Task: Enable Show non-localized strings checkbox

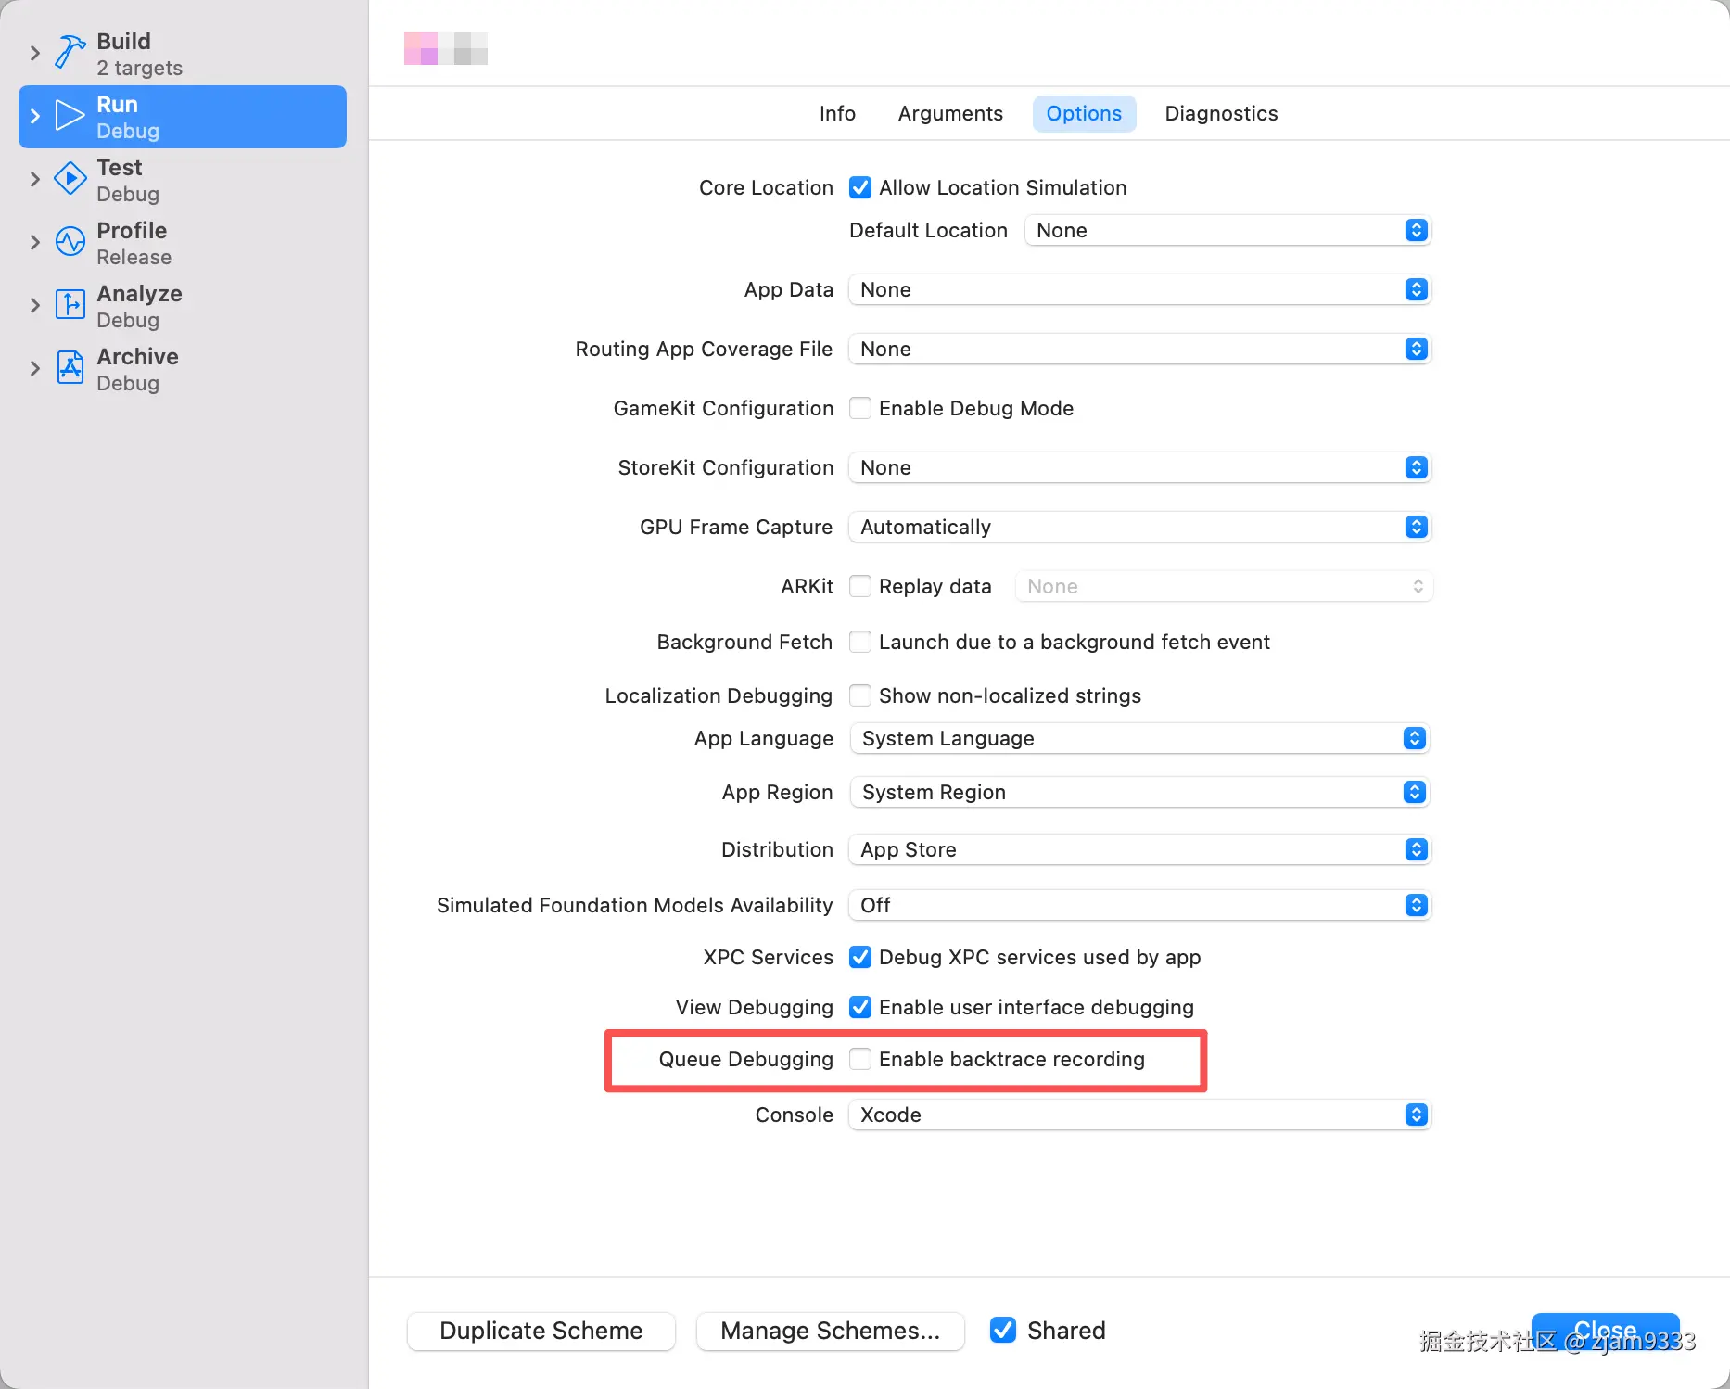Action: click(x=860, y=695)
